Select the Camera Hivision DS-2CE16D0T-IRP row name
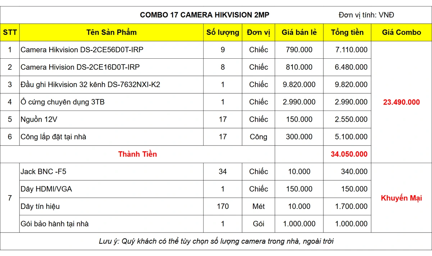 pyautogui.click(x=80, y=67)
